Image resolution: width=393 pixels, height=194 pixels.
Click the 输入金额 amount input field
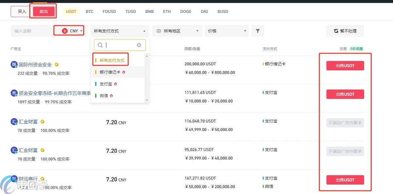(x=33, y=30)
